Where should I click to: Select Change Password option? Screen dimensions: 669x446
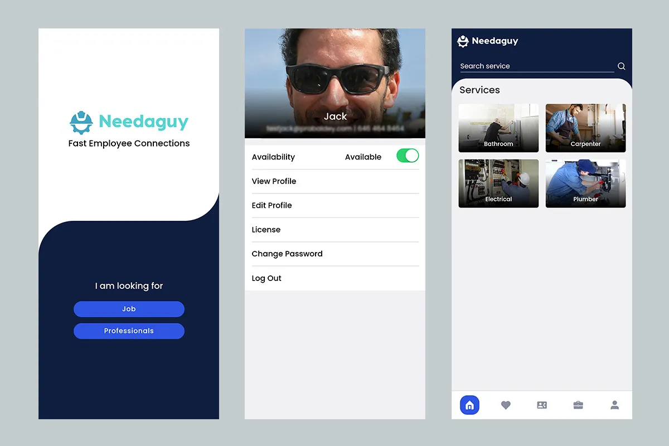pos(335,254)
